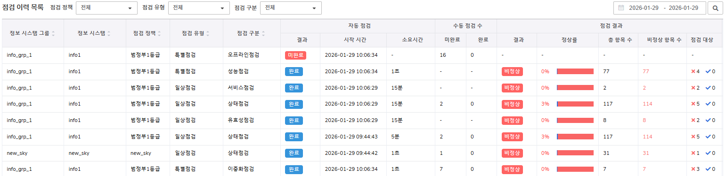
Task: Click the 완료 badge in 이중화점검 row
Action: coord(294,169)
